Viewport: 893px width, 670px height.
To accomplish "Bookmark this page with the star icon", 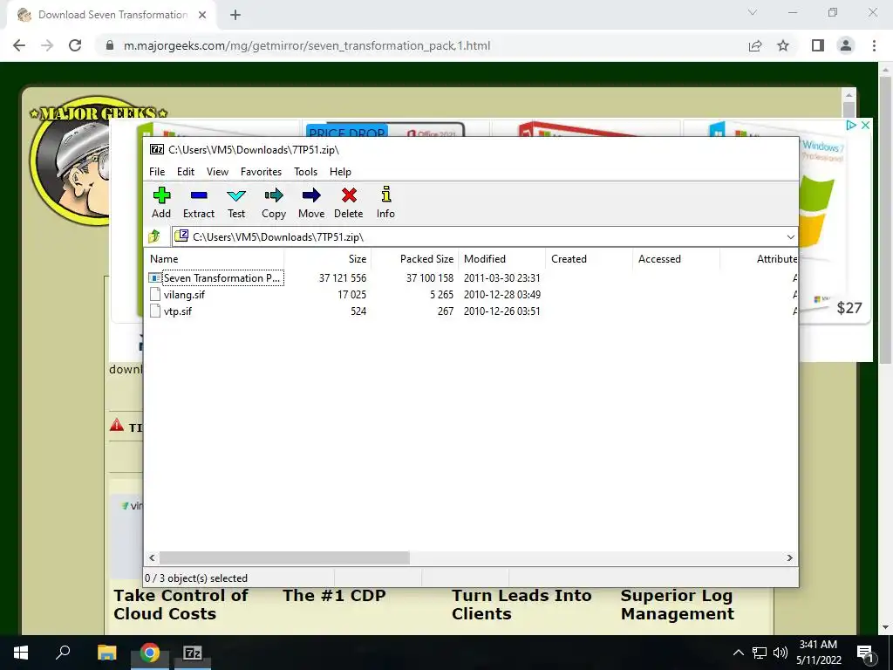I will point(783,45).
